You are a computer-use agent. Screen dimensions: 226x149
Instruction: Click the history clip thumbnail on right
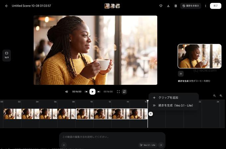point(199,56)
